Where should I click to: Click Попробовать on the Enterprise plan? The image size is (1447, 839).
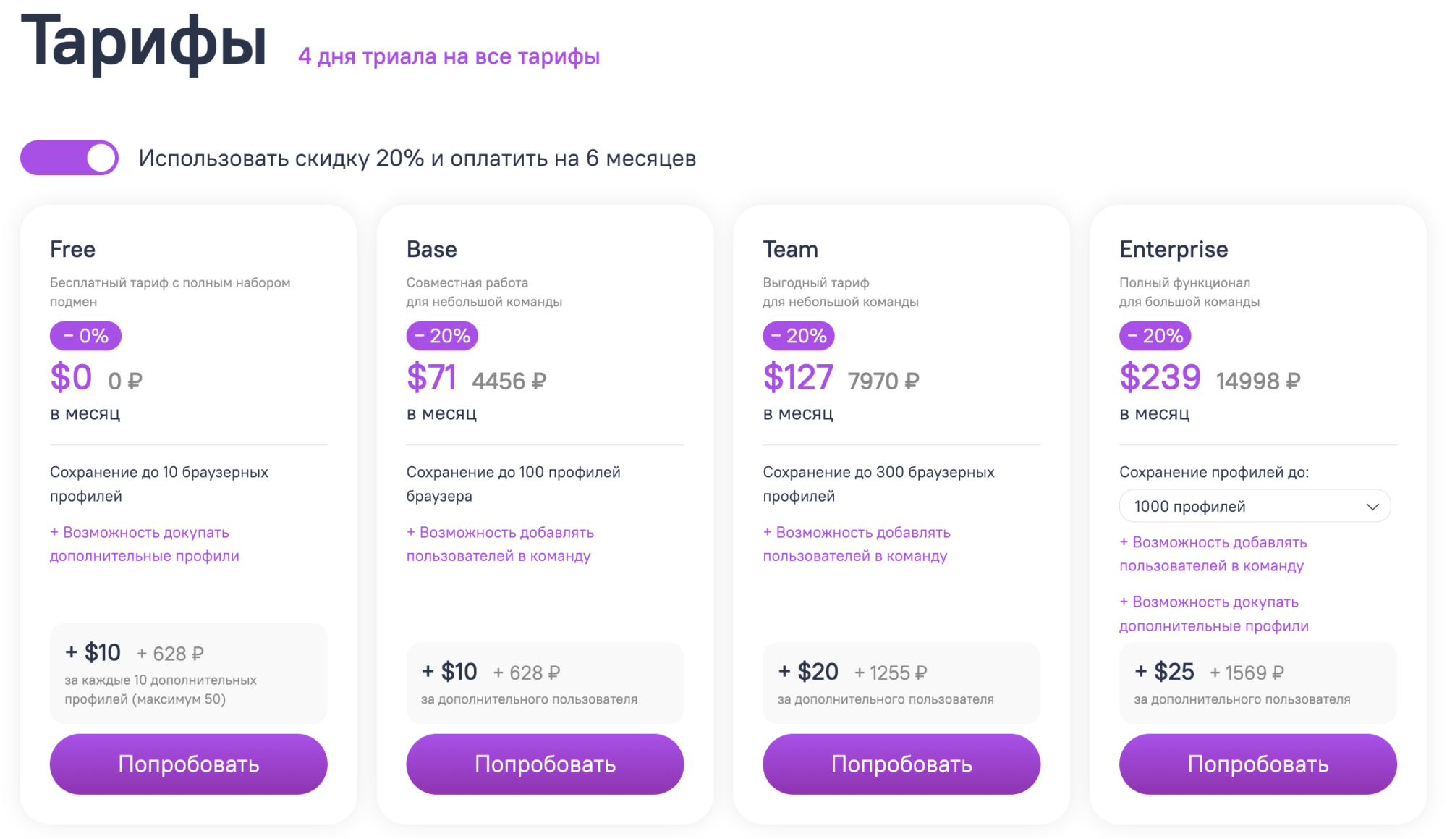[1257, 764]
